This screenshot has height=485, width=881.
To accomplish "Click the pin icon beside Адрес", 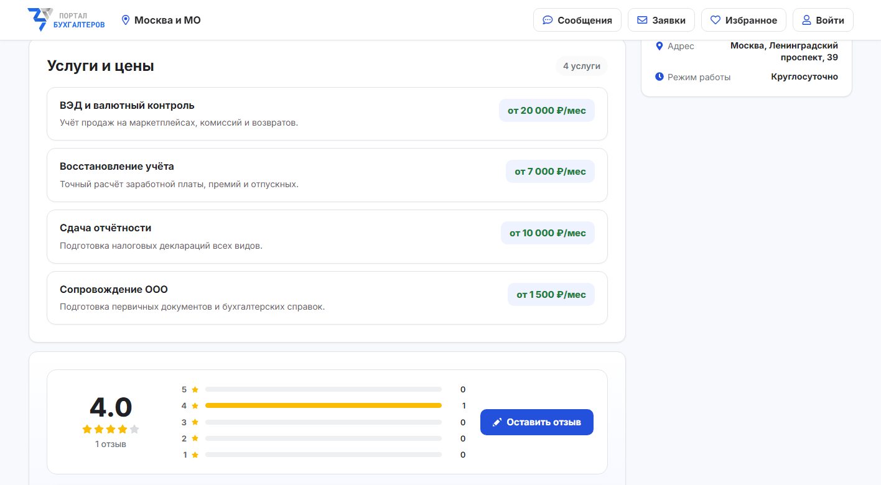I will (660, 45).
